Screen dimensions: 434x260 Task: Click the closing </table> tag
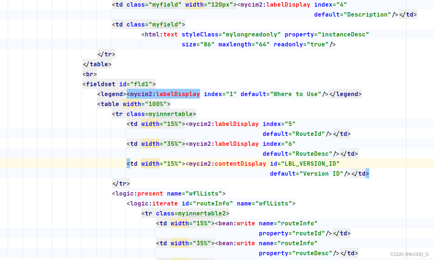97,64
